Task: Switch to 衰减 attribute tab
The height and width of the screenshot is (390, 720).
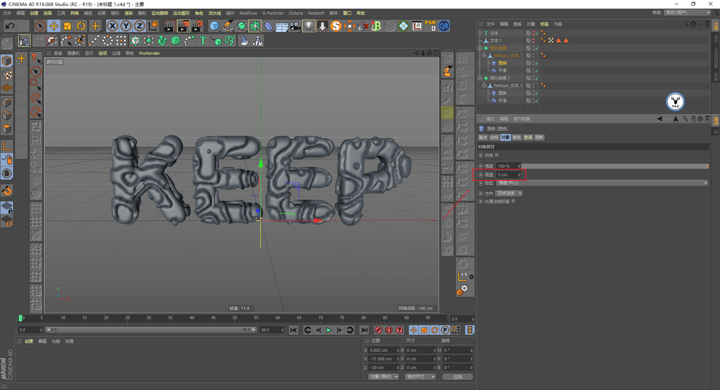Action: pyautogui.click(x=528, y=137)
